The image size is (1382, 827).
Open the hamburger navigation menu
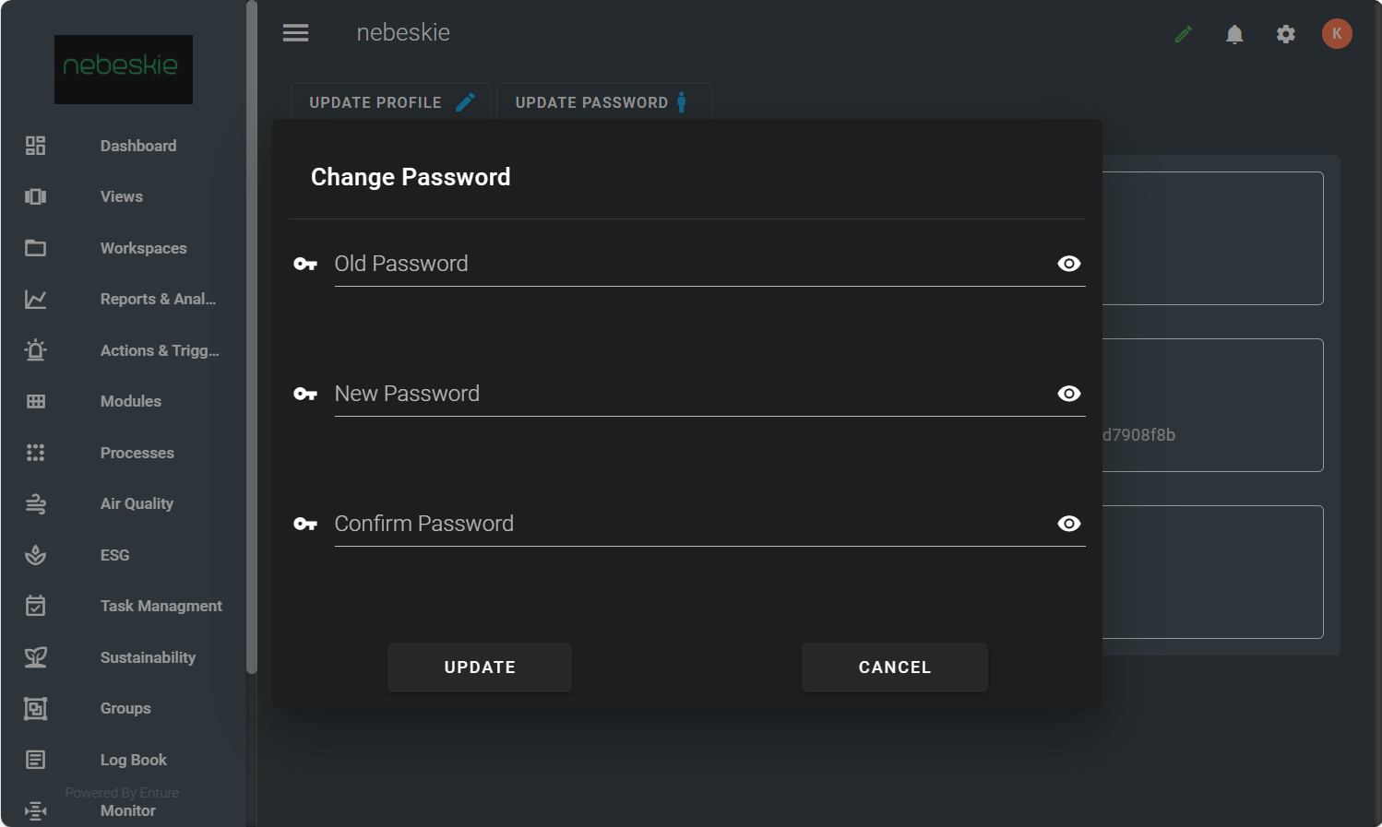(x=295, y=33)
